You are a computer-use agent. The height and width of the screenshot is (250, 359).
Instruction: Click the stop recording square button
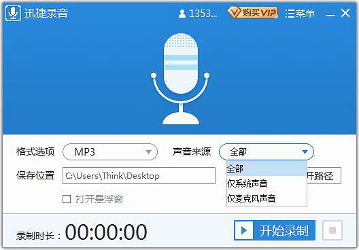(x=332, y=230)
